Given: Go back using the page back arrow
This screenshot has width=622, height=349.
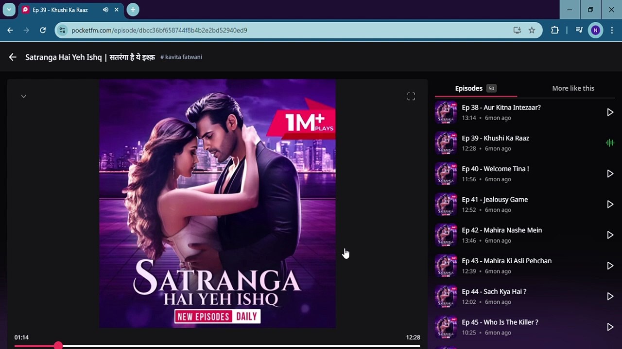Looking at the screenshot, I should click(13, 57).
